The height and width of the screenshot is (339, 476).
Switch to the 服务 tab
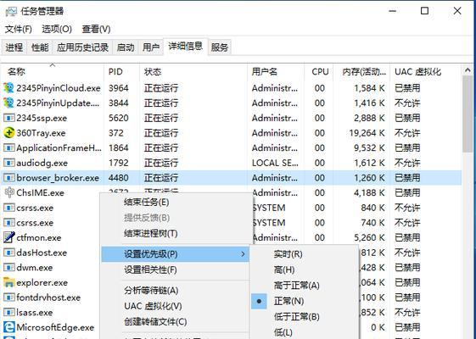point(220,47)
